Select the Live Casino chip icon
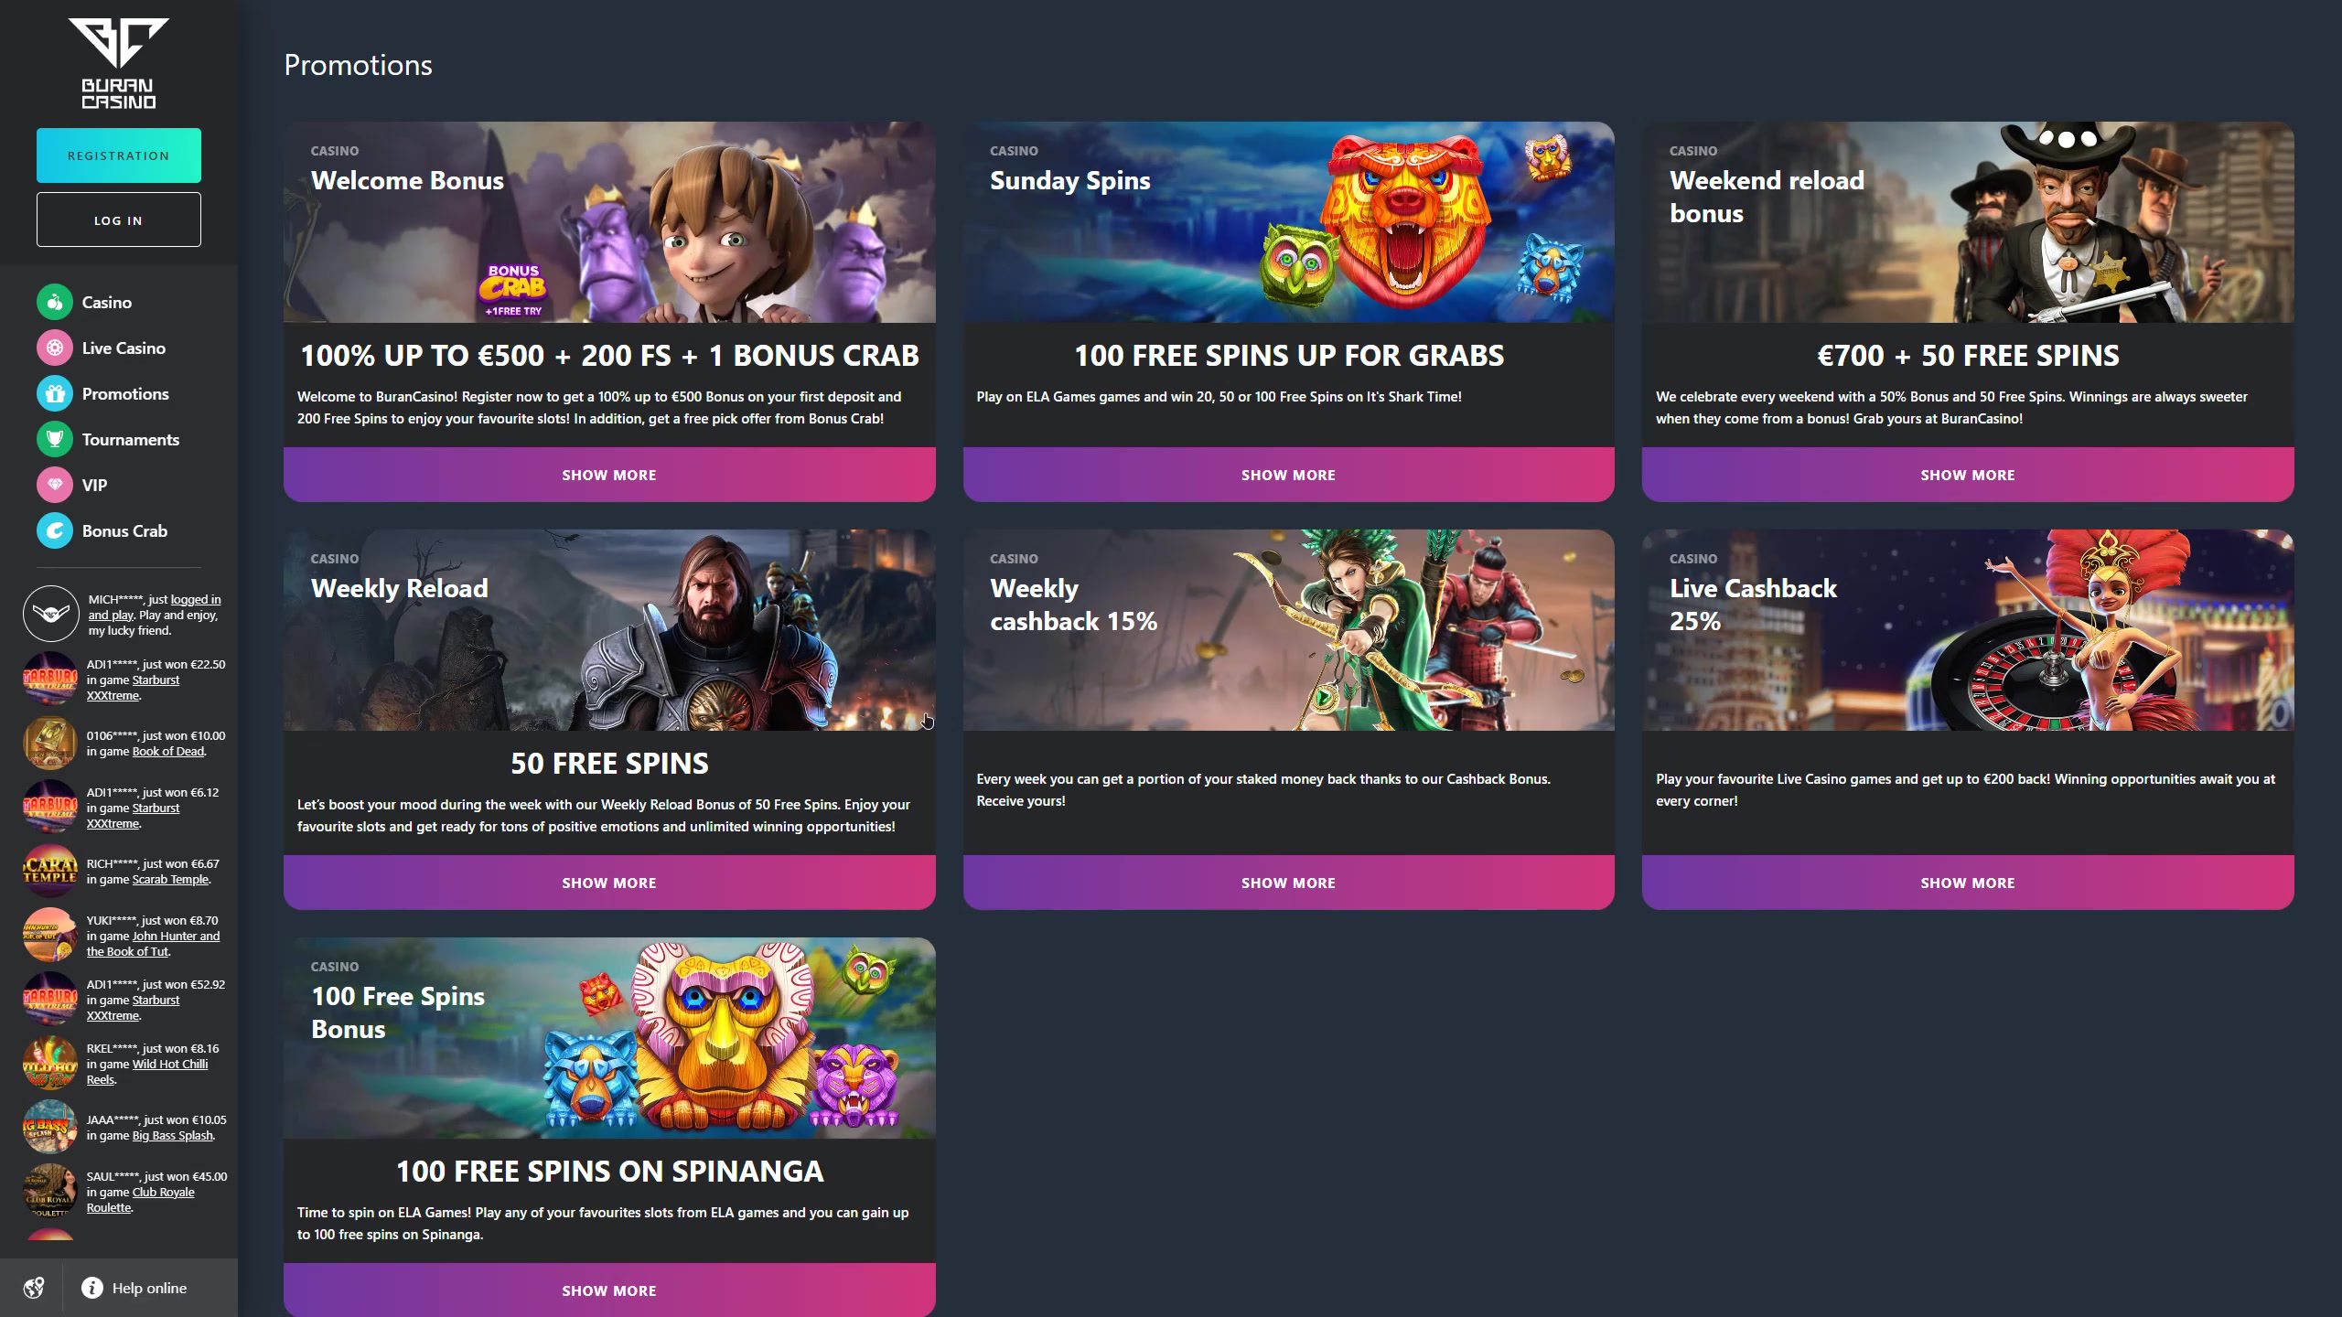The height and width of the screenshot is (1317, 2342). coord(55,348)
